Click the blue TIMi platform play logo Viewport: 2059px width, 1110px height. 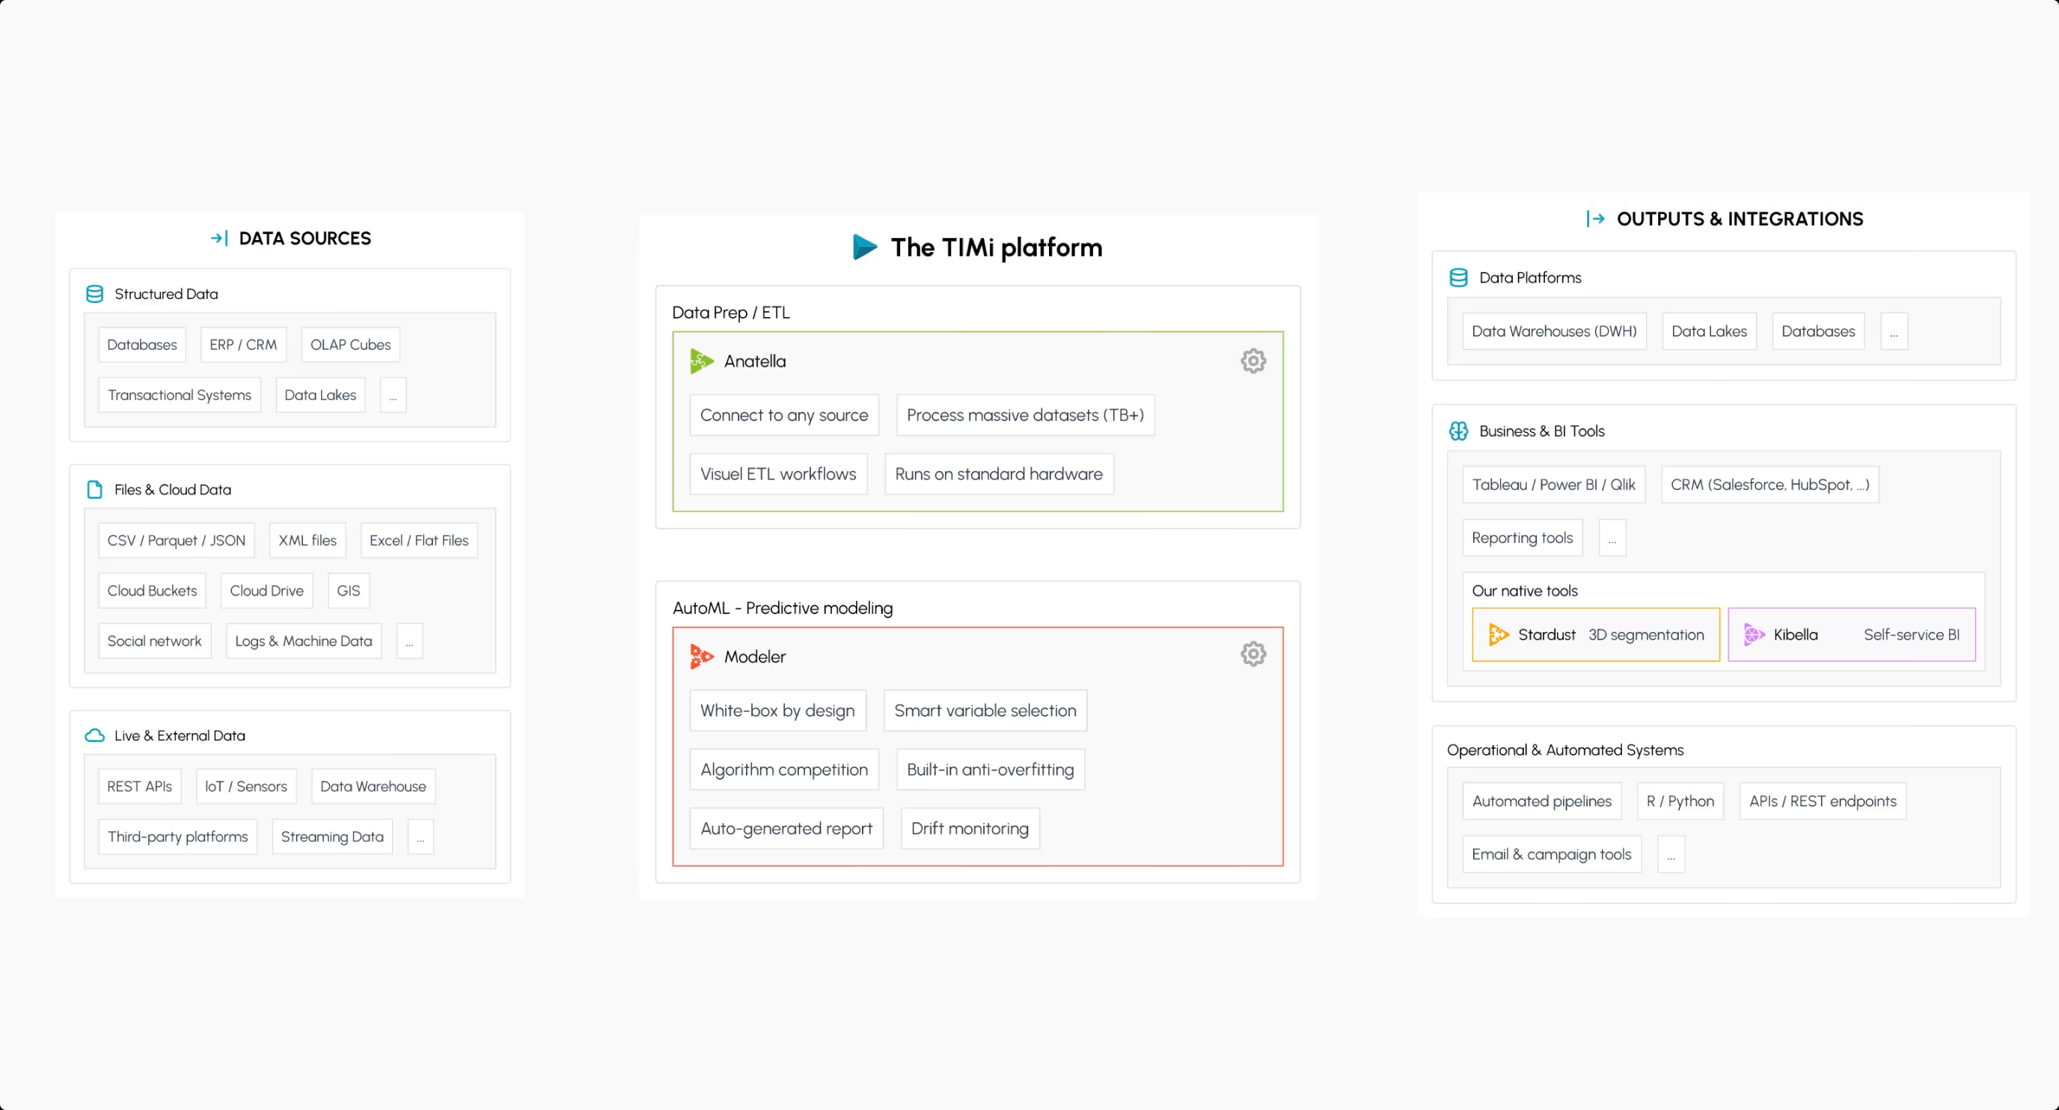[865, 247]
